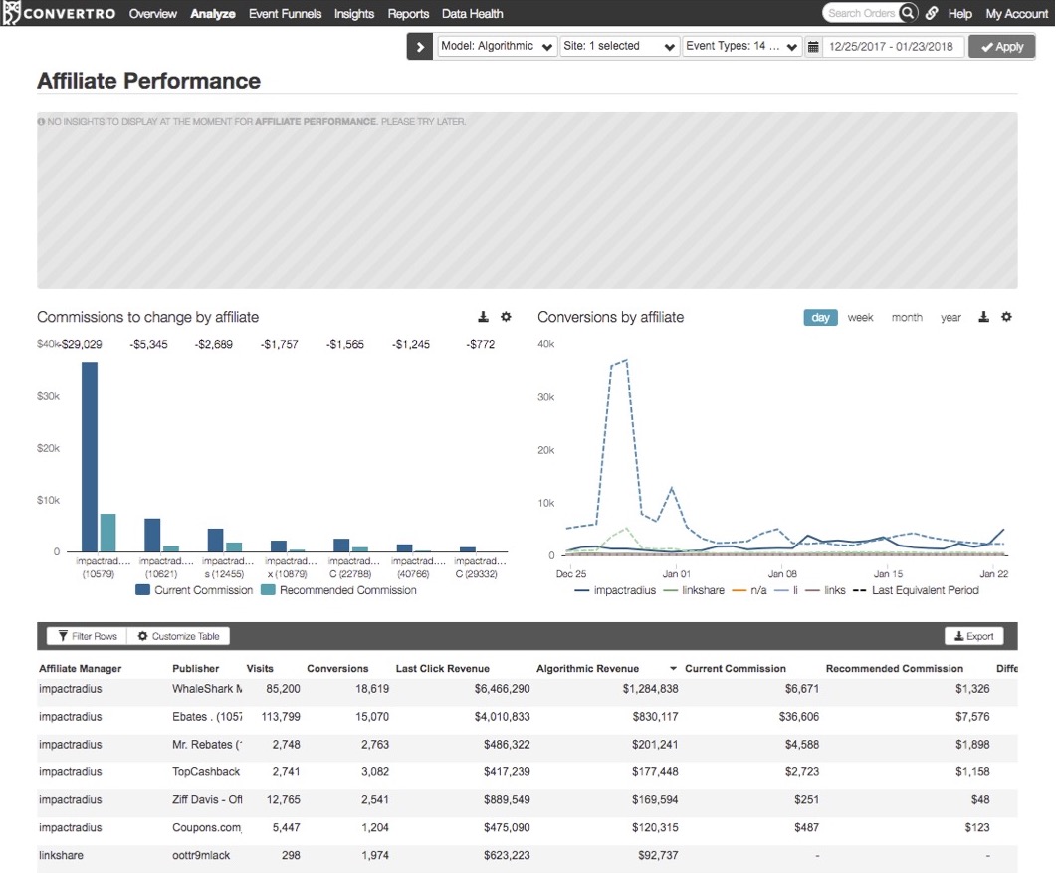Open the Data Health menu
The height and width of the screenshot is (873, 1056).
[472, 14]
